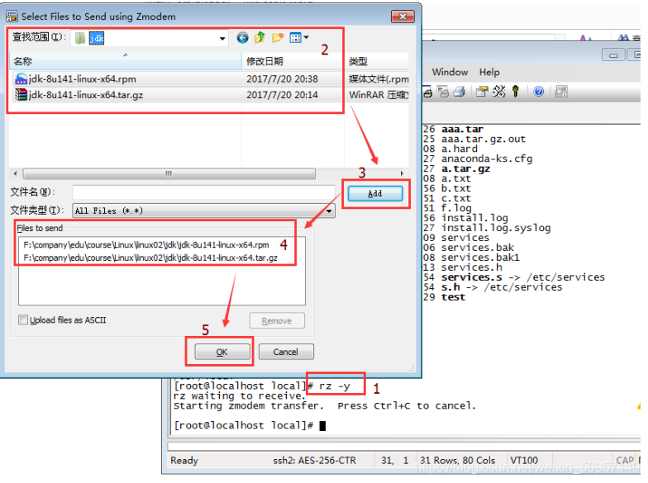Click the Add button
This screenshot has height=483, width=648.
(x=375, y=193)
